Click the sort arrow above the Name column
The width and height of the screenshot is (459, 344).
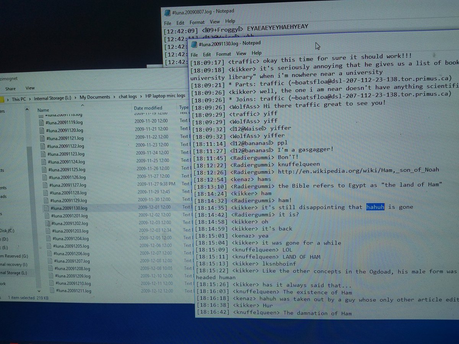pyautogui.click(x=82, y=105)
